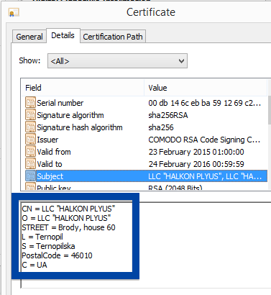Click the O = LLC "HALKON PLYUS" line
Image resolution: width=271 pixels, height=295 pixels.
[x=66, y=218]
